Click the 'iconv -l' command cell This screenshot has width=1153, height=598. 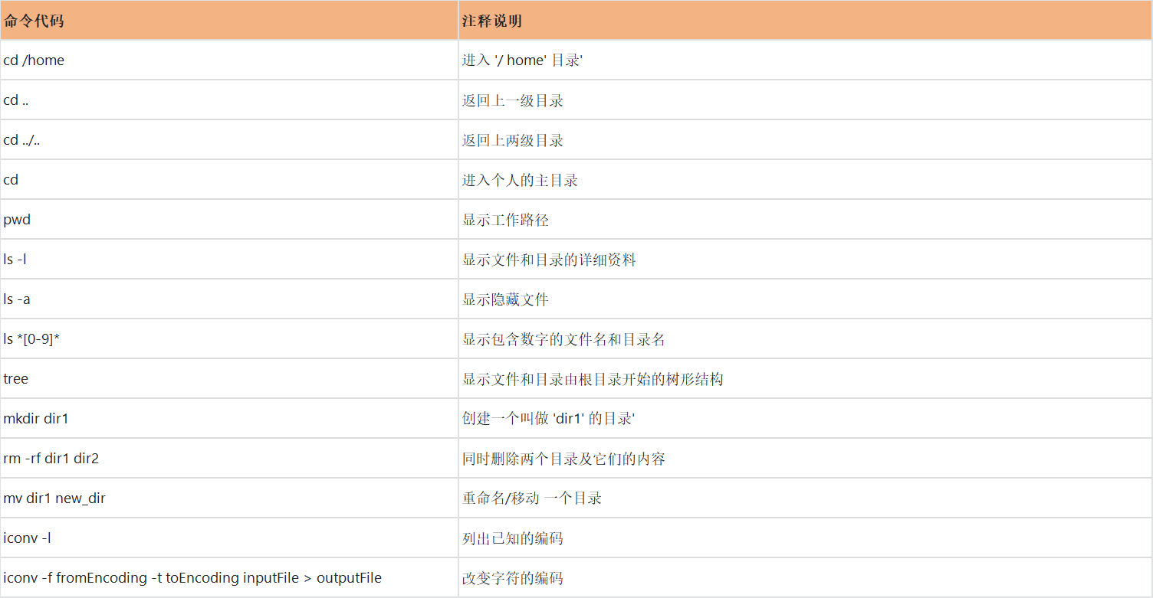(x=229, y=538)
